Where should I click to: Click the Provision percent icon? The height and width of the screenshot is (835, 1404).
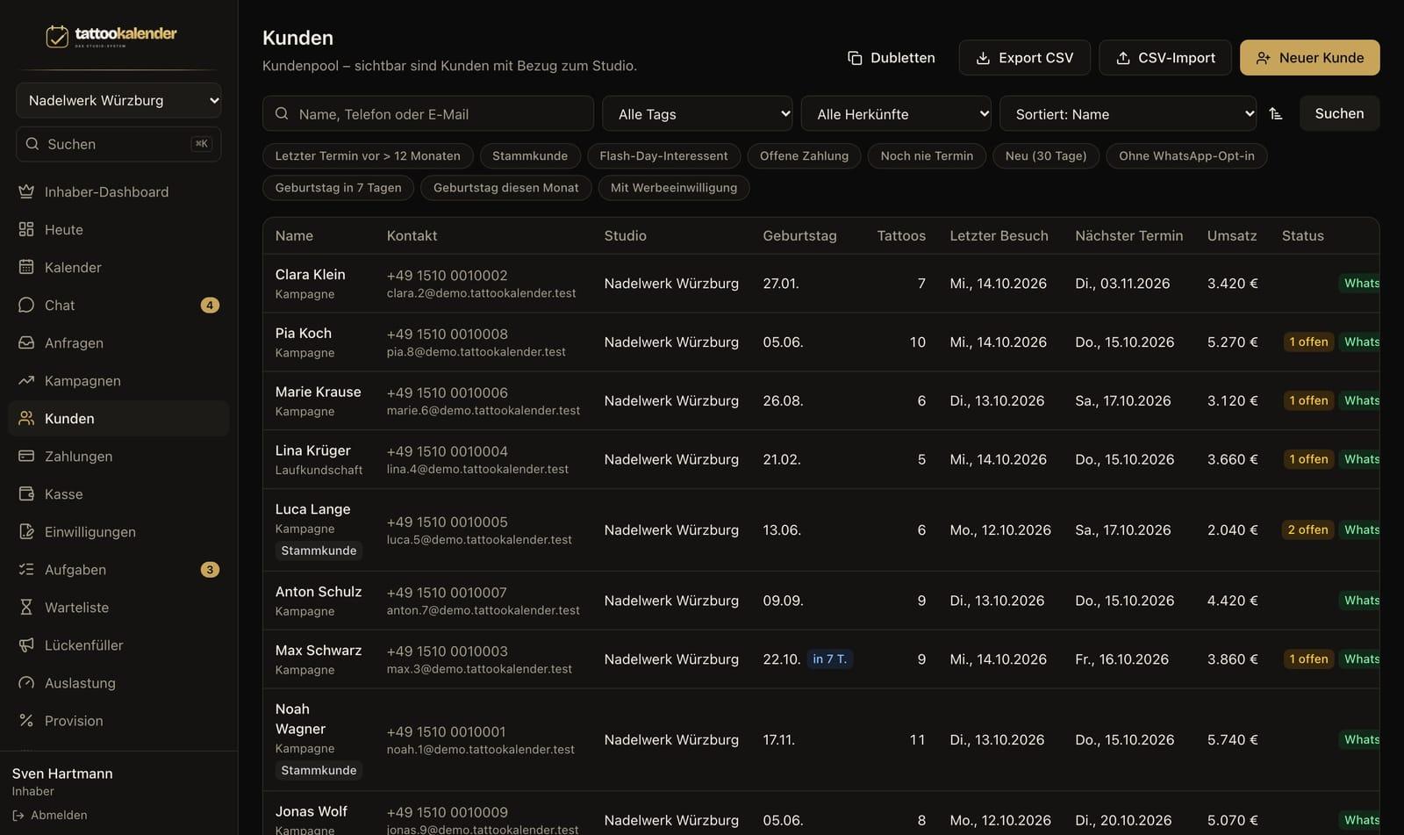click(x=26, y=720)
